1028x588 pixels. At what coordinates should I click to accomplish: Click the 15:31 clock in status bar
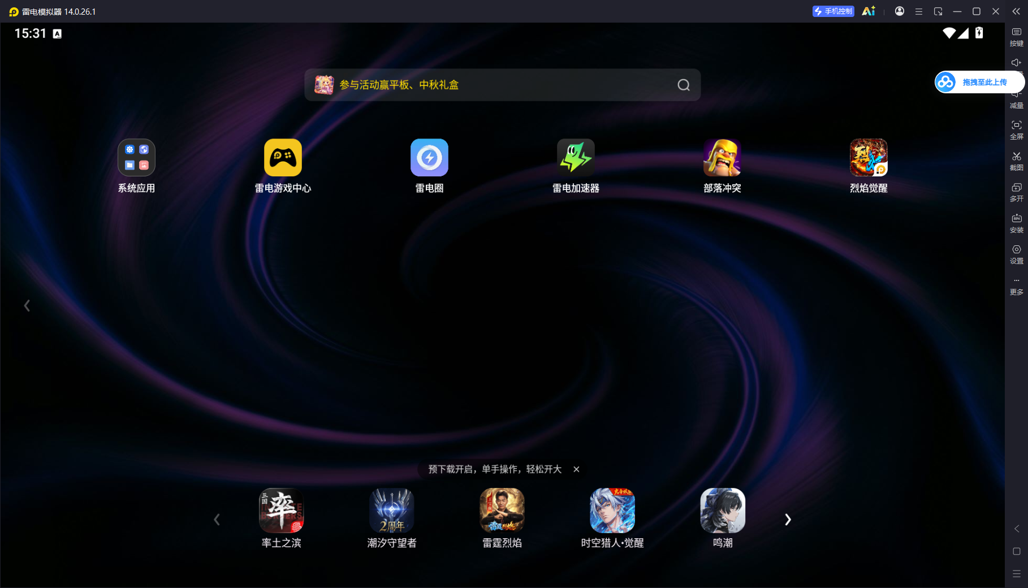point(31,33)
